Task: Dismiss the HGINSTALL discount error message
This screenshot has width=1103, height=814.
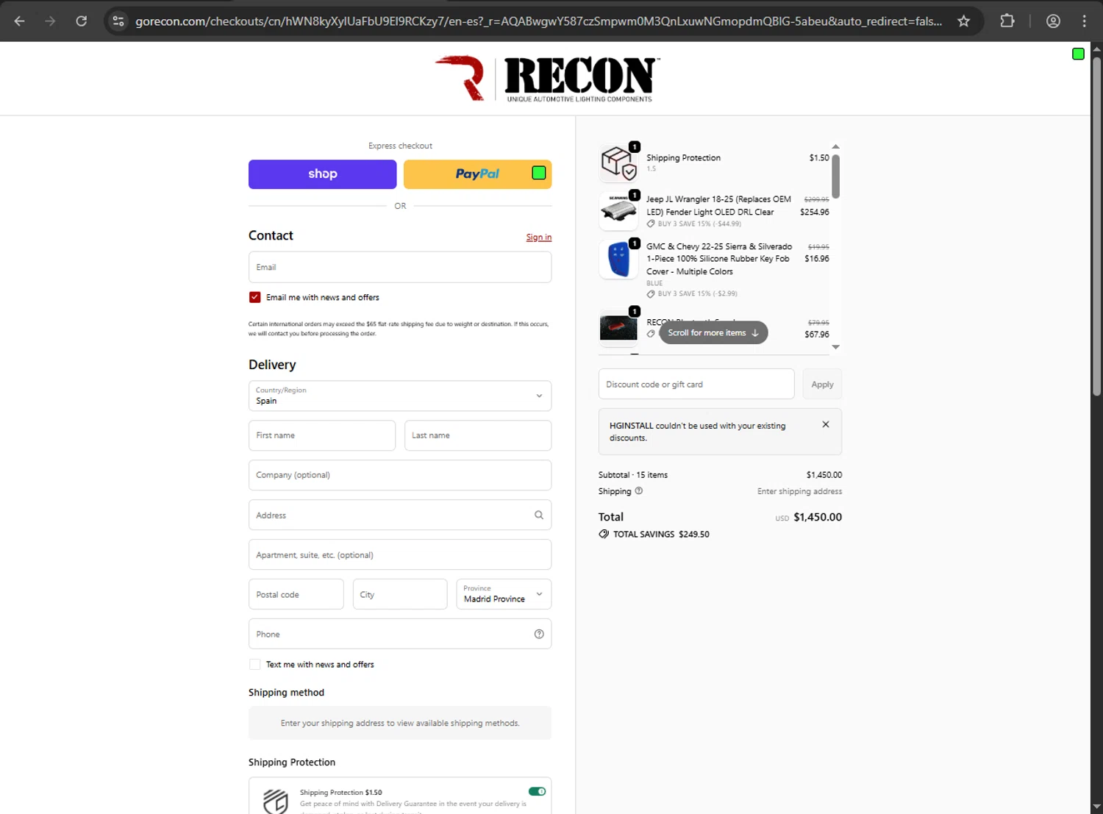Action: [826, 424]
